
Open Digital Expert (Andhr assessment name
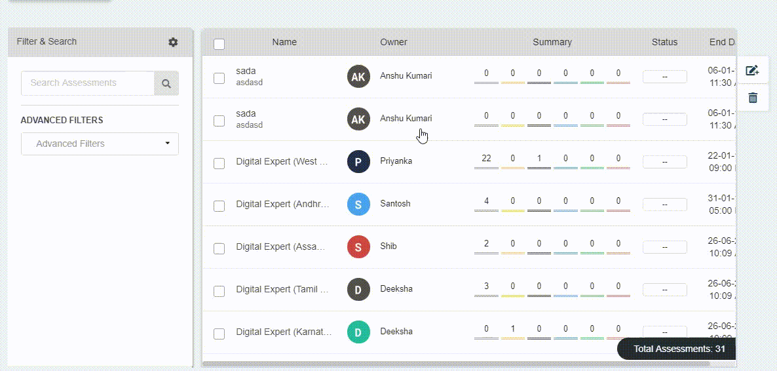pos(282,204)
